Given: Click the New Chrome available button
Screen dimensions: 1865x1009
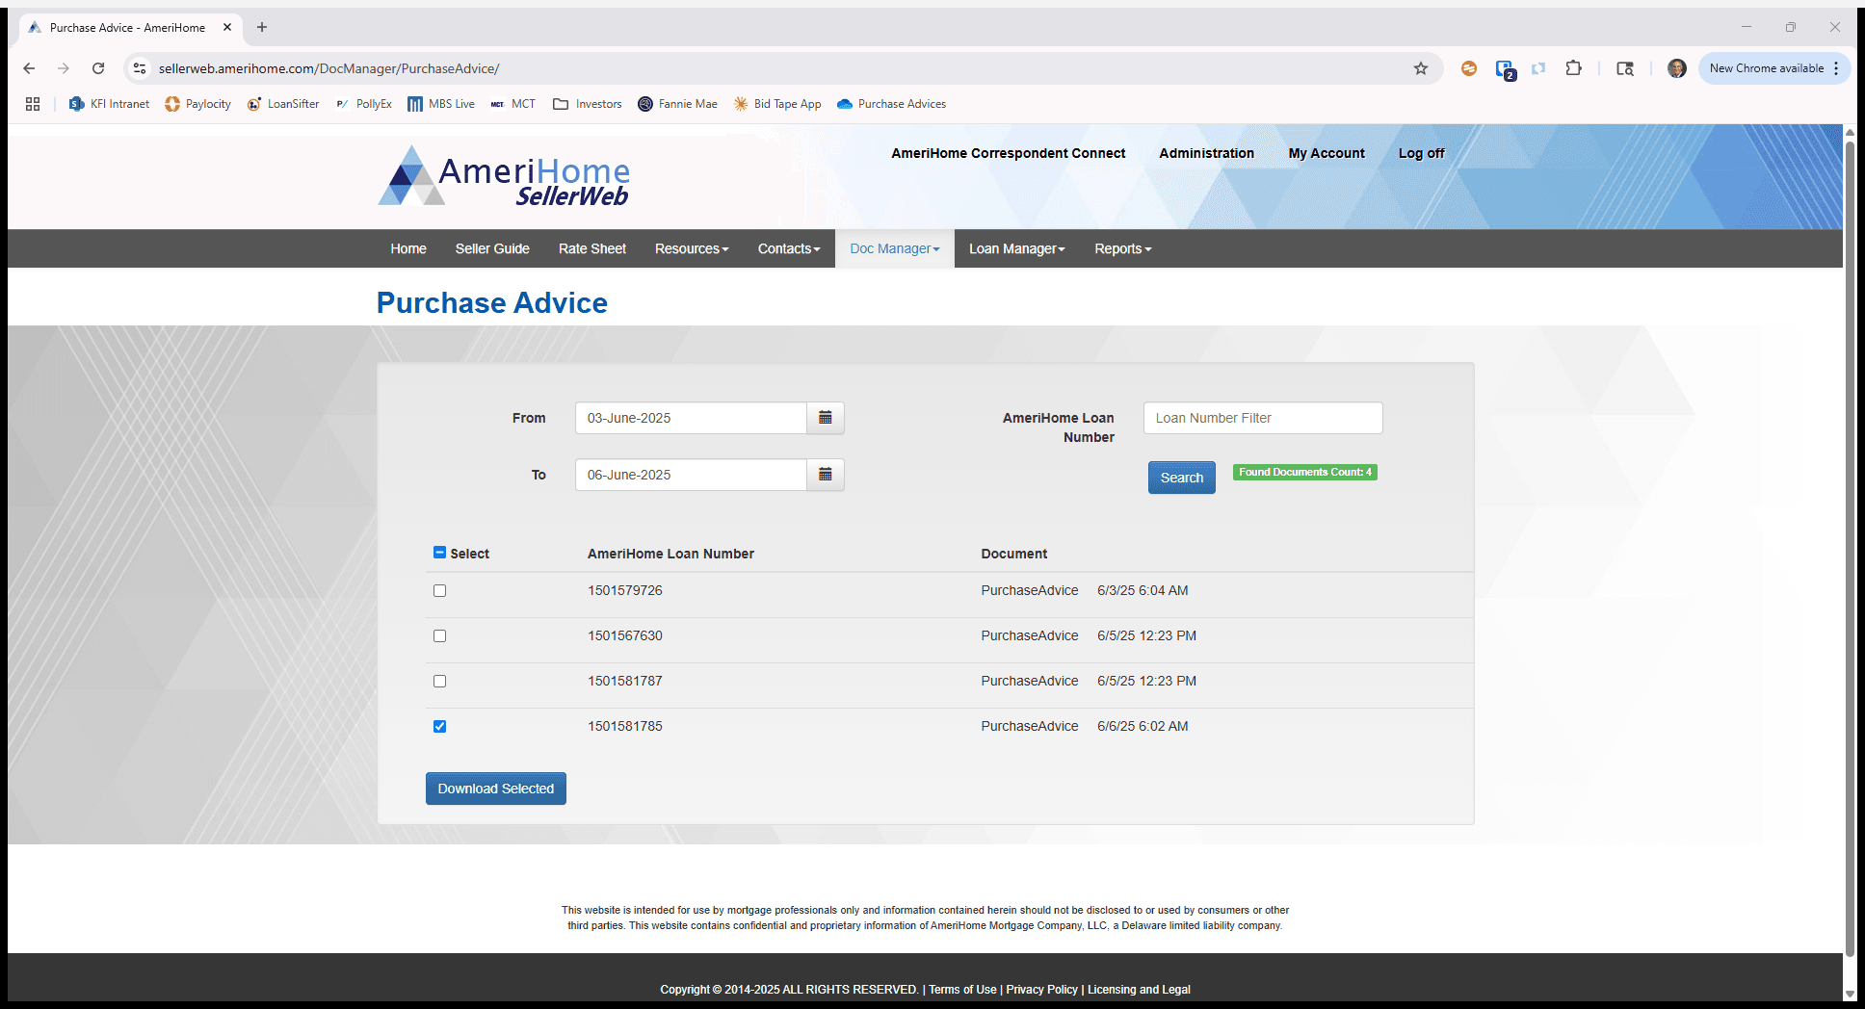Looking at the screenshot, I should pyautogui.click(x=1774, y=68).
